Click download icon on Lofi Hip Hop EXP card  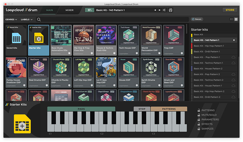click(x=92, y=85)
